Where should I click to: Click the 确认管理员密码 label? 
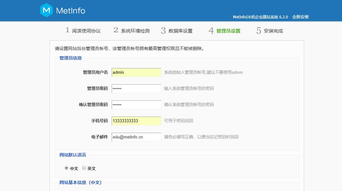point(93,105)
